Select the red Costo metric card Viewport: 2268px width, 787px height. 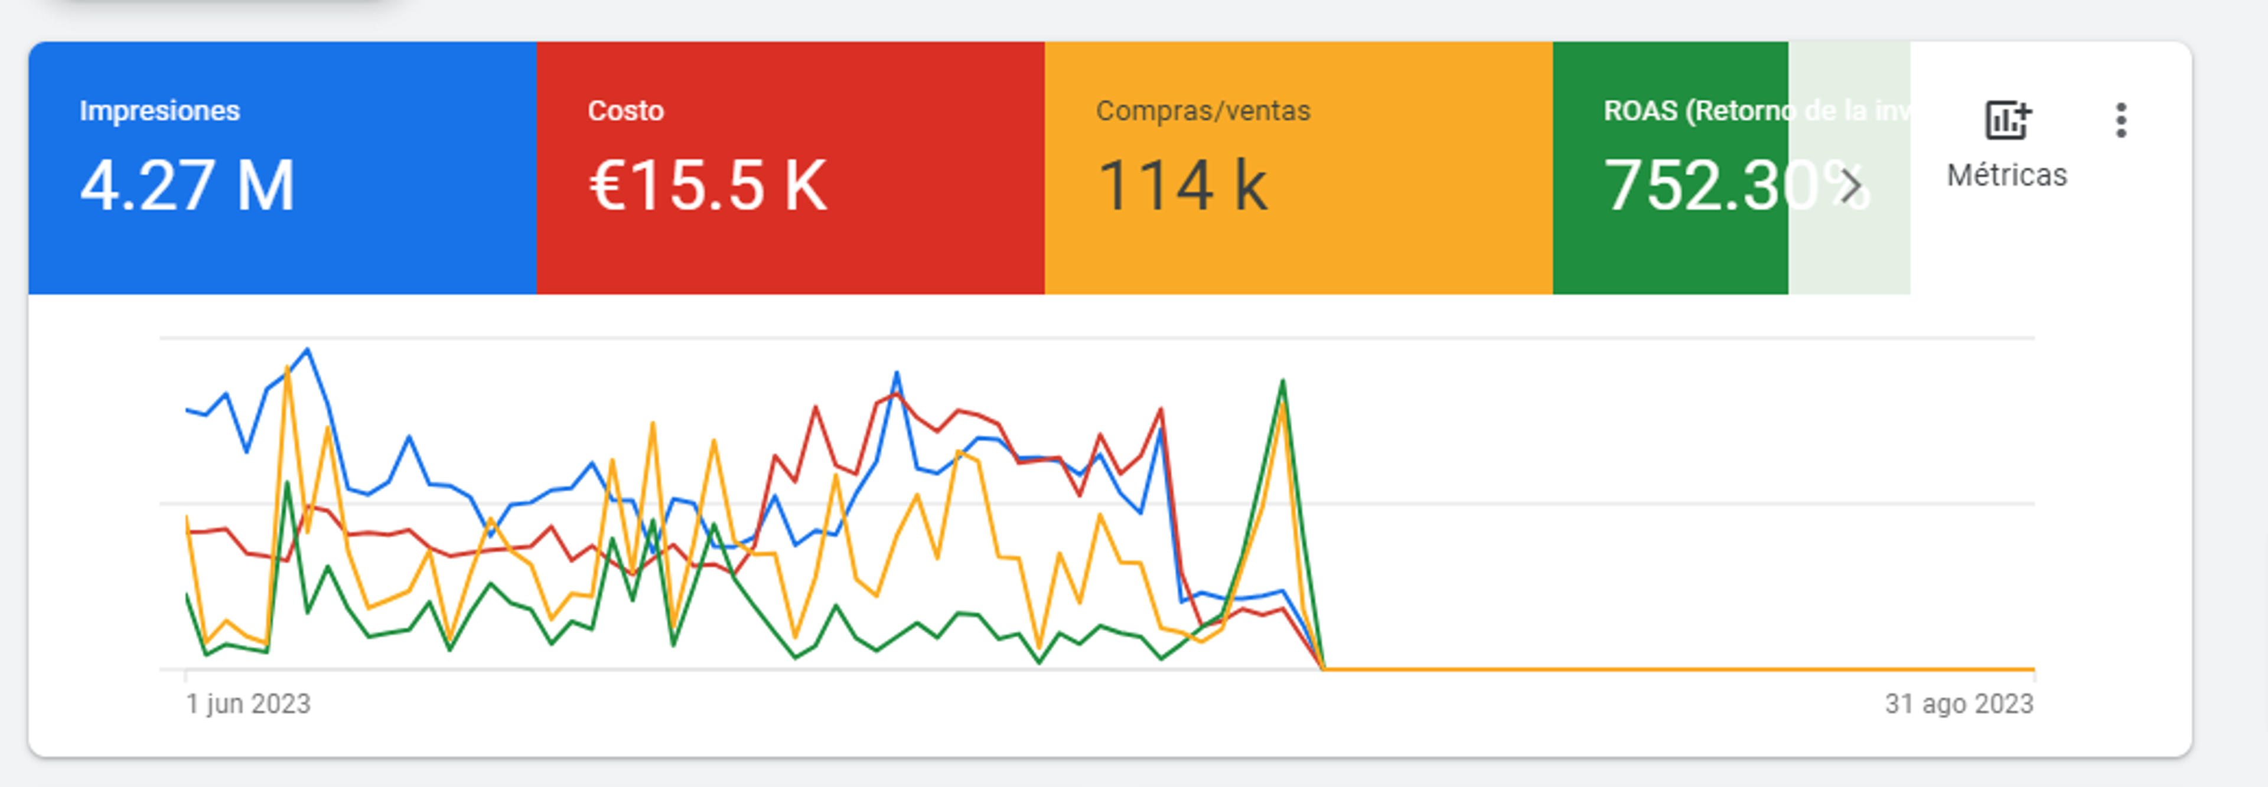(791, 167)
